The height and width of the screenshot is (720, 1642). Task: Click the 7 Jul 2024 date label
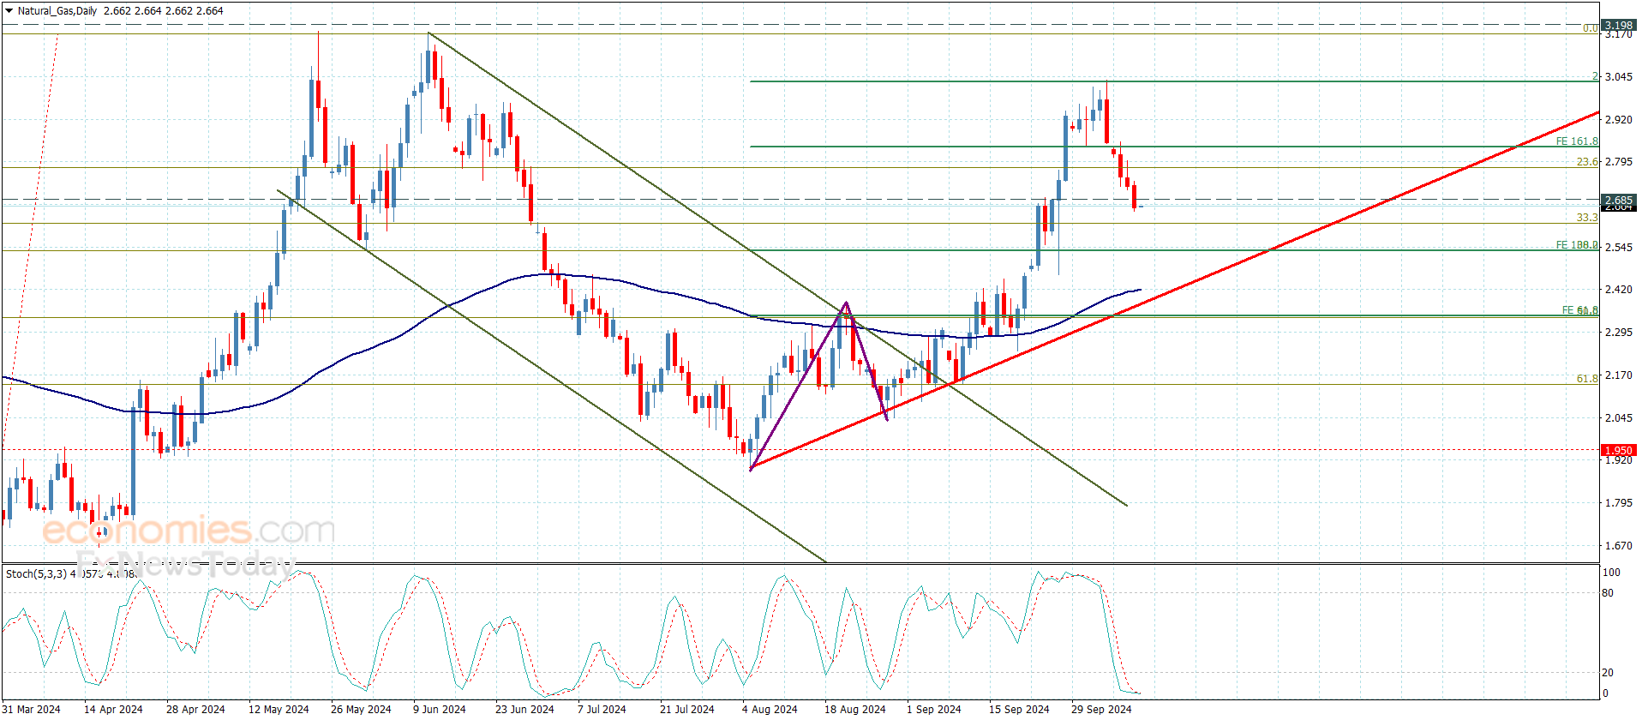tap(602, 710)
